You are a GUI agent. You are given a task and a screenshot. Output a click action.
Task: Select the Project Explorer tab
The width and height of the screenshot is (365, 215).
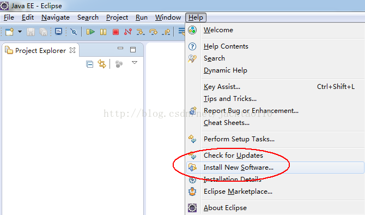click(x=40, y=50)
